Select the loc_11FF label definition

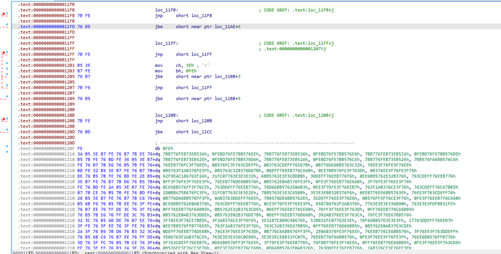[x=167, y=43]
